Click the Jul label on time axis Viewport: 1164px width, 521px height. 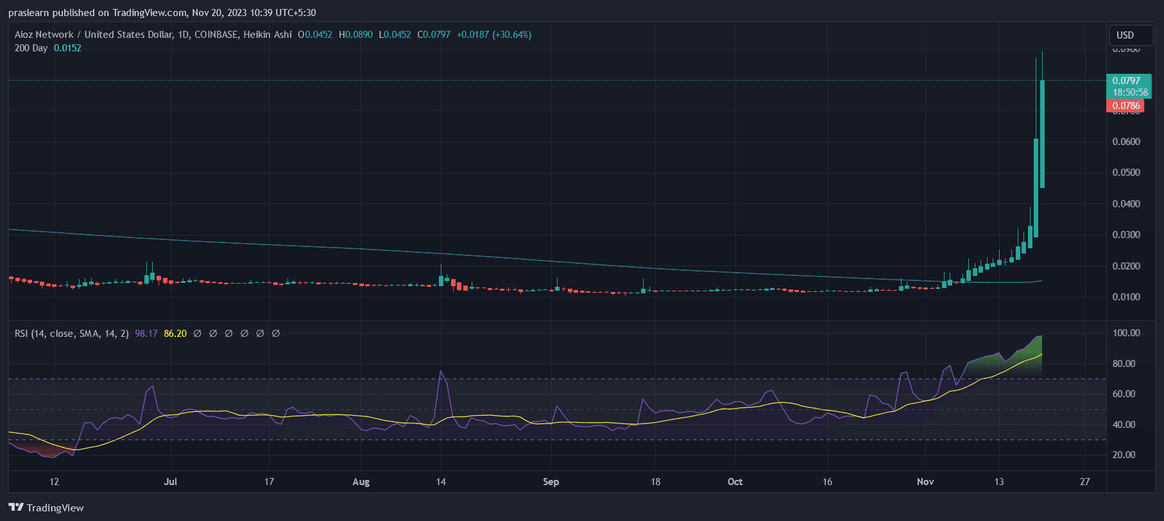tap(170, 482)
